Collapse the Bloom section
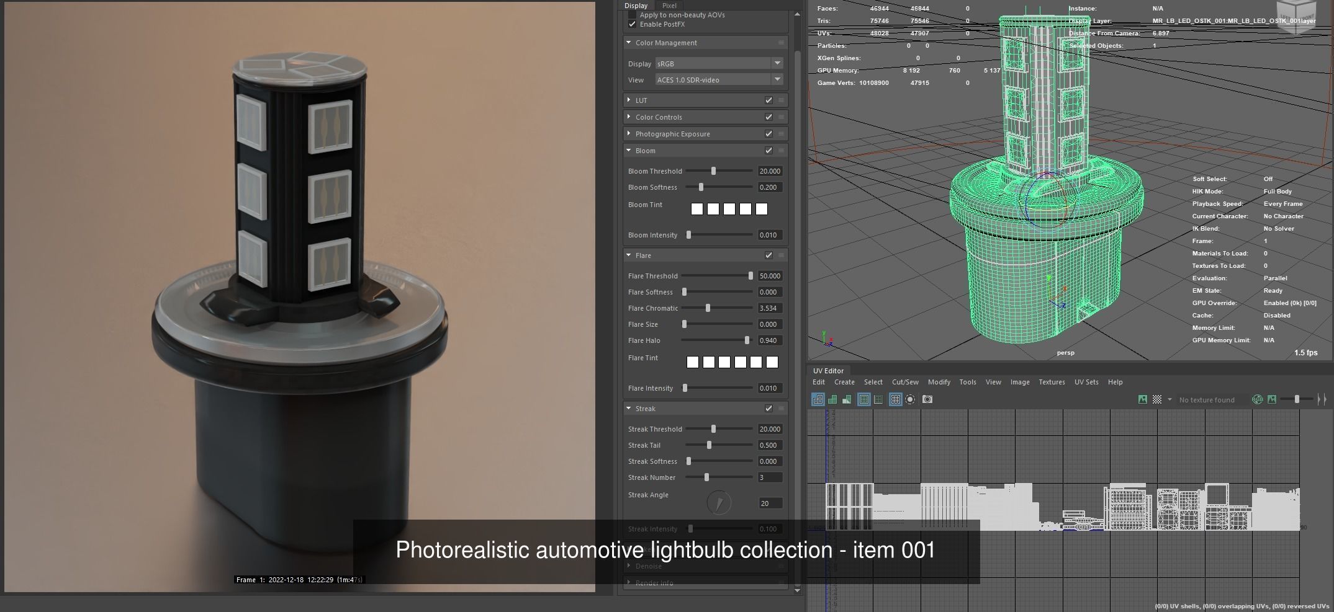 click(x=629, y=151)
